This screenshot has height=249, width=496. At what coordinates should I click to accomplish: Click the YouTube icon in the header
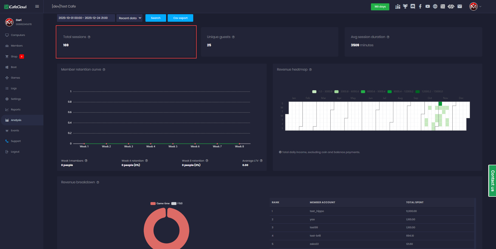point(428,6)
